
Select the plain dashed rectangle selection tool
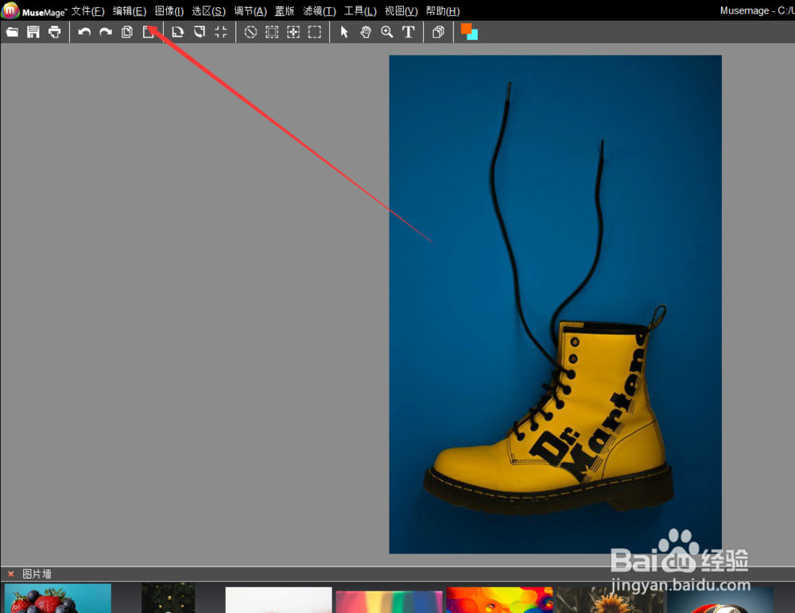point(314,33)
